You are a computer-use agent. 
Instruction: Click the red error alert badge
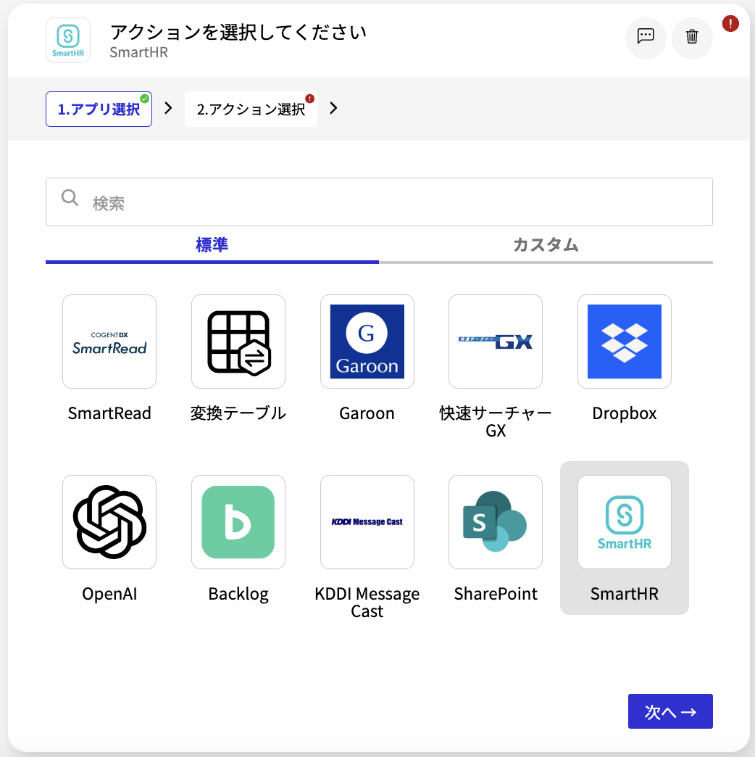coord(730,24)
